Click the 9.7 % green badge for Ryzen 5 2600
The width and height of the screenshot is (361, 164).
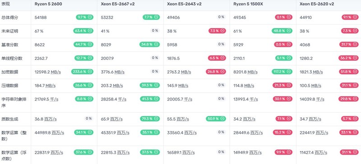click(84, 17)
